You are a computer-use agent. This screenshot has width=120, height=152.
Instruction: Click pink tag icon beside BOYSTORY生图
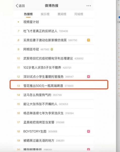88,131
